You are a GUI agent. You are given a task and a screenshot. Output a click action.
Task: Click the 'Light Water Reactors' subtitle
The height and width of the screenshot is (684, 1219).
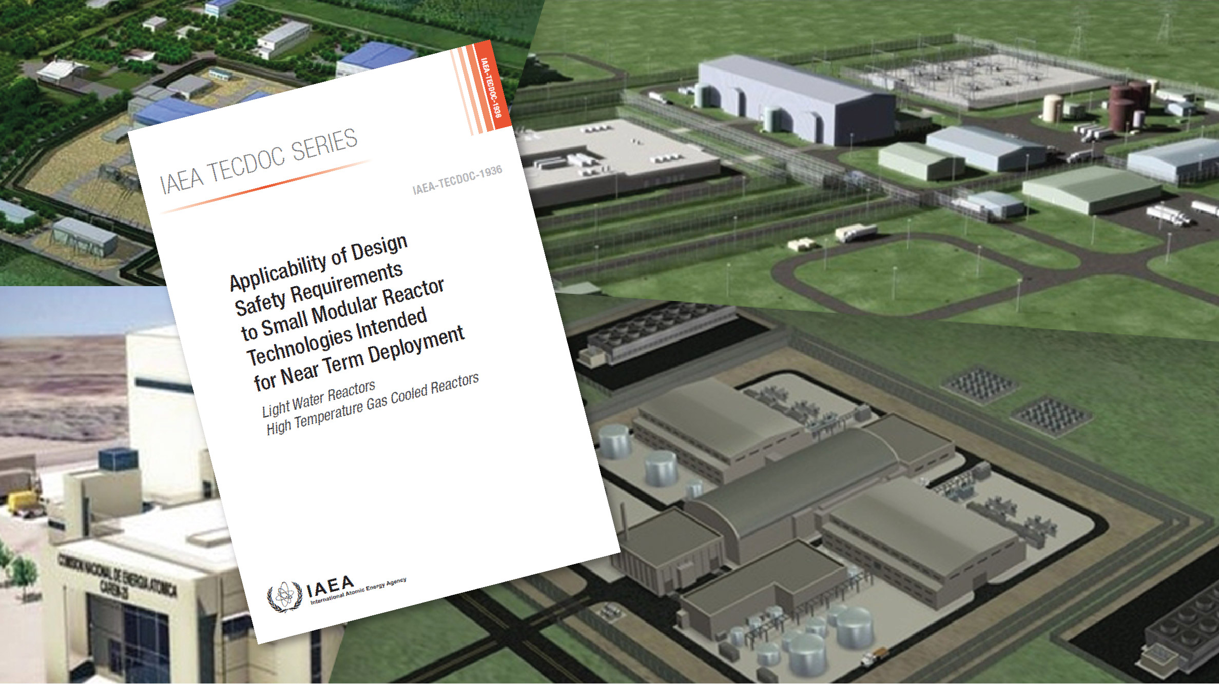(x=319, y=399)
